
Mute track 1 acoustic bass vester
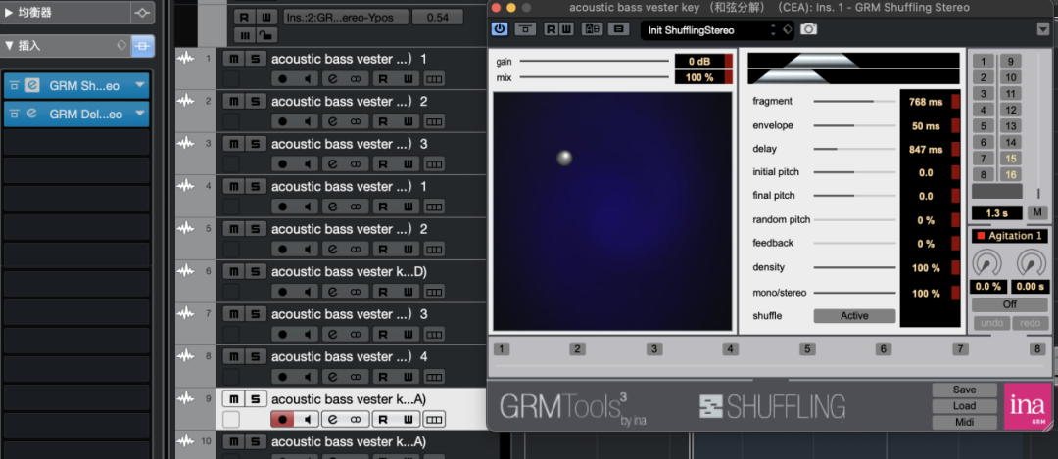tap(233, 59)
